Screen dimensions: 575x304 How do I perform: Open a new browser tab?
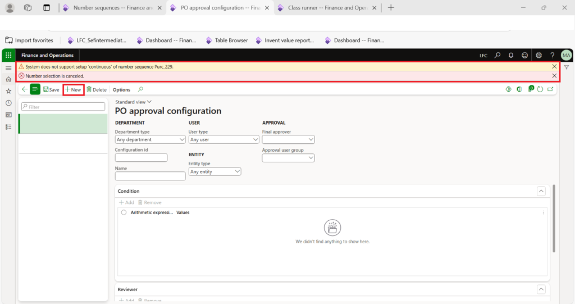click(391, 8)
